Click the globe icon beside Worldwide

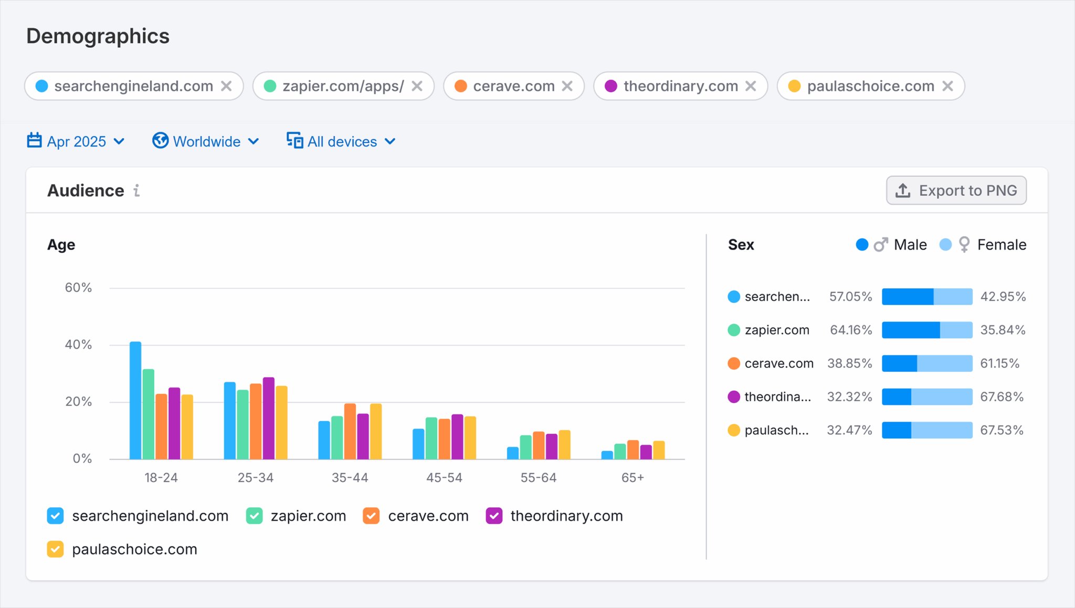(x=160, y=141)
